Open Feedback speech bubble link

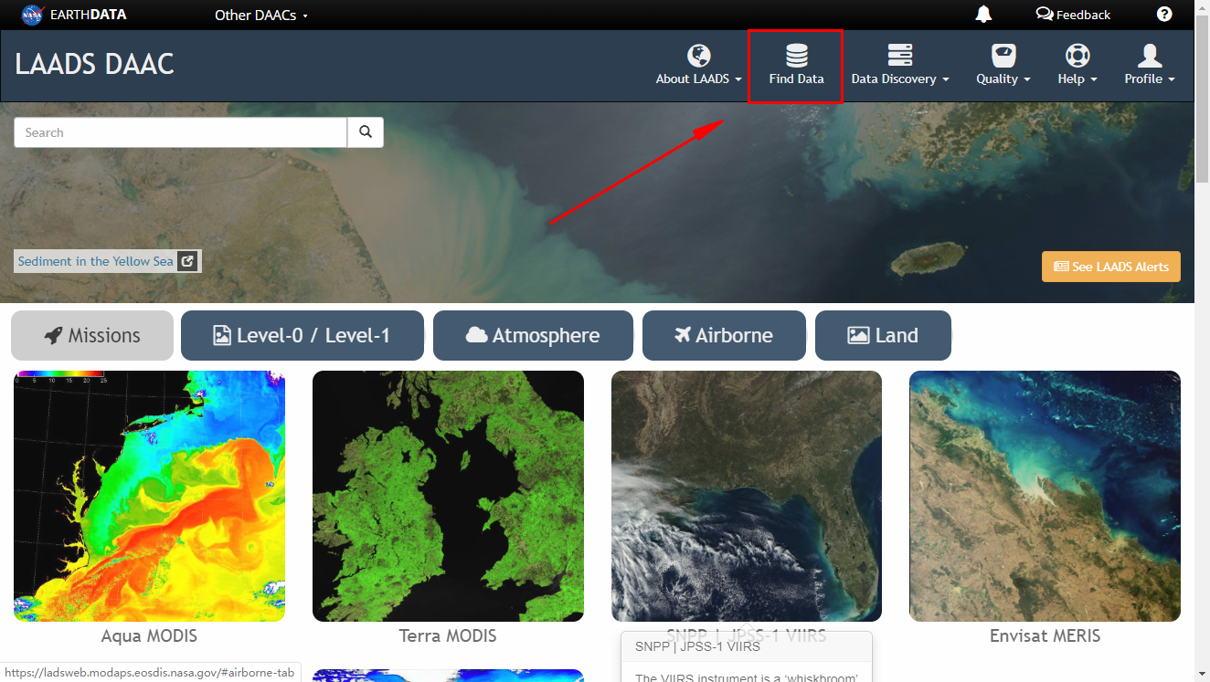[x=1073, y=15]
